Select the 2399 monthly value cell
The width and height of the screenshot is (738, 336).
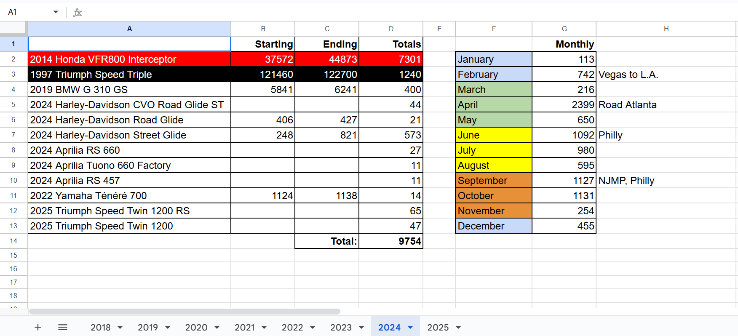click(x=564, y=105)
